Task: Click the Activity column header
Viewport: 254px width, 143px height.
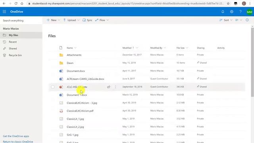Action: click(221, 48)
